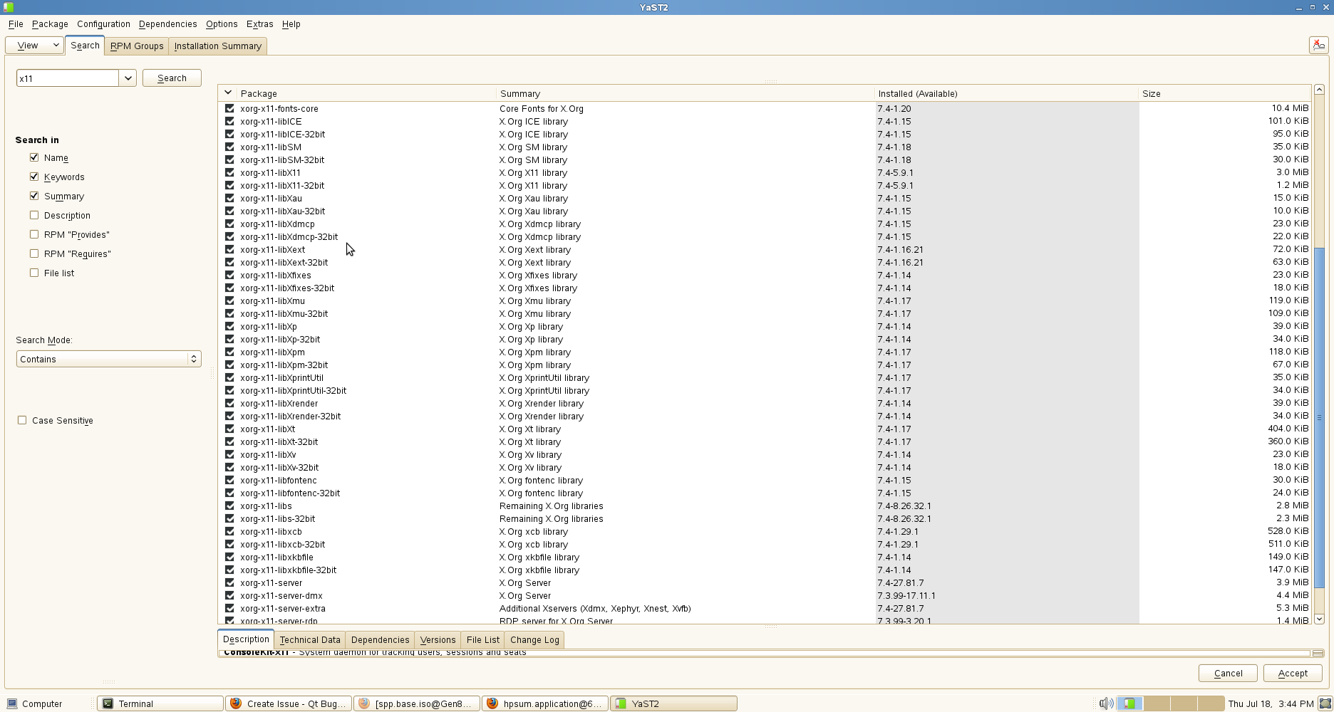The image size is (1334, 712).
Task: Click the x11 search text field
Action: pos(68,78)
